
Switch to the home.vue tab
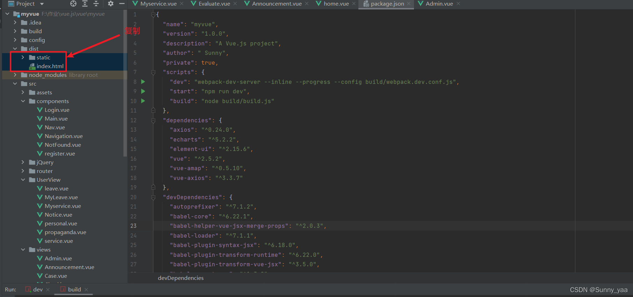point(336,4)
